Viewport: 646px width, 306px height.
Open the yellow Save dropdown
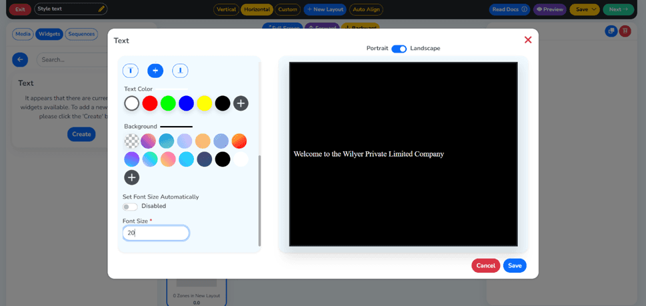(x=585, y=9)
